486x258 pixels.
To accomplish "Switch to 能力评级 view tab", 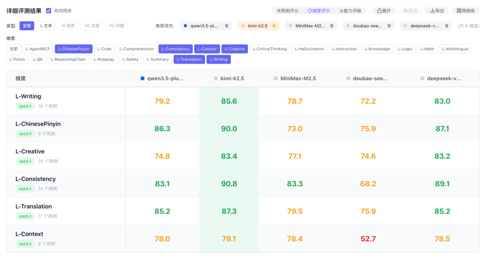I will [350, 11].
